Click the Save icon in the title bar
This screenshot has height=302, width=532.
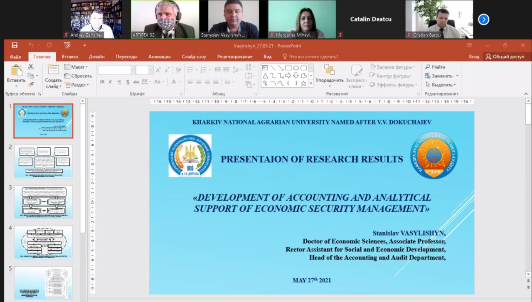tap(15, 45)
